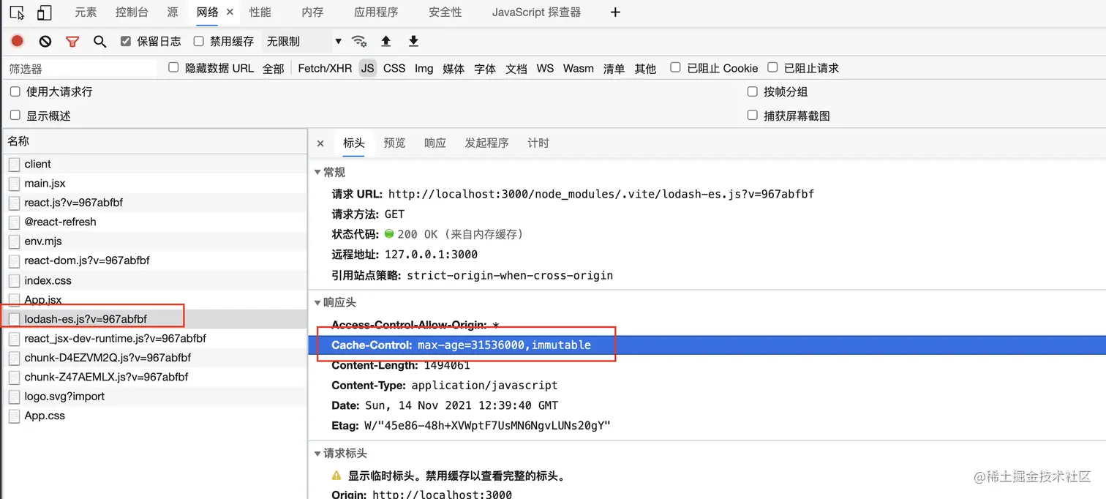Show 响应 tab of request
Screen dimensions: 1106x499
435,143
